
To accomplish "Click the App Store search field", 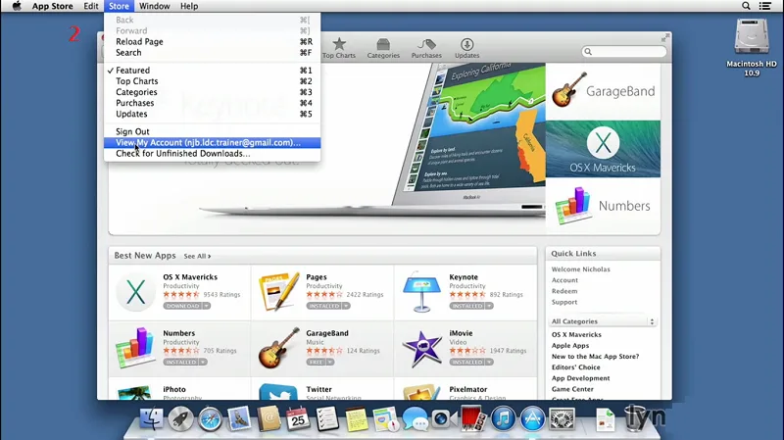I will click(x=624, y=52).
